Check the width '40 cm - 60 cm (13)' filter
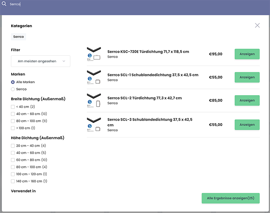The image size is (270, 213). [13, 114]
